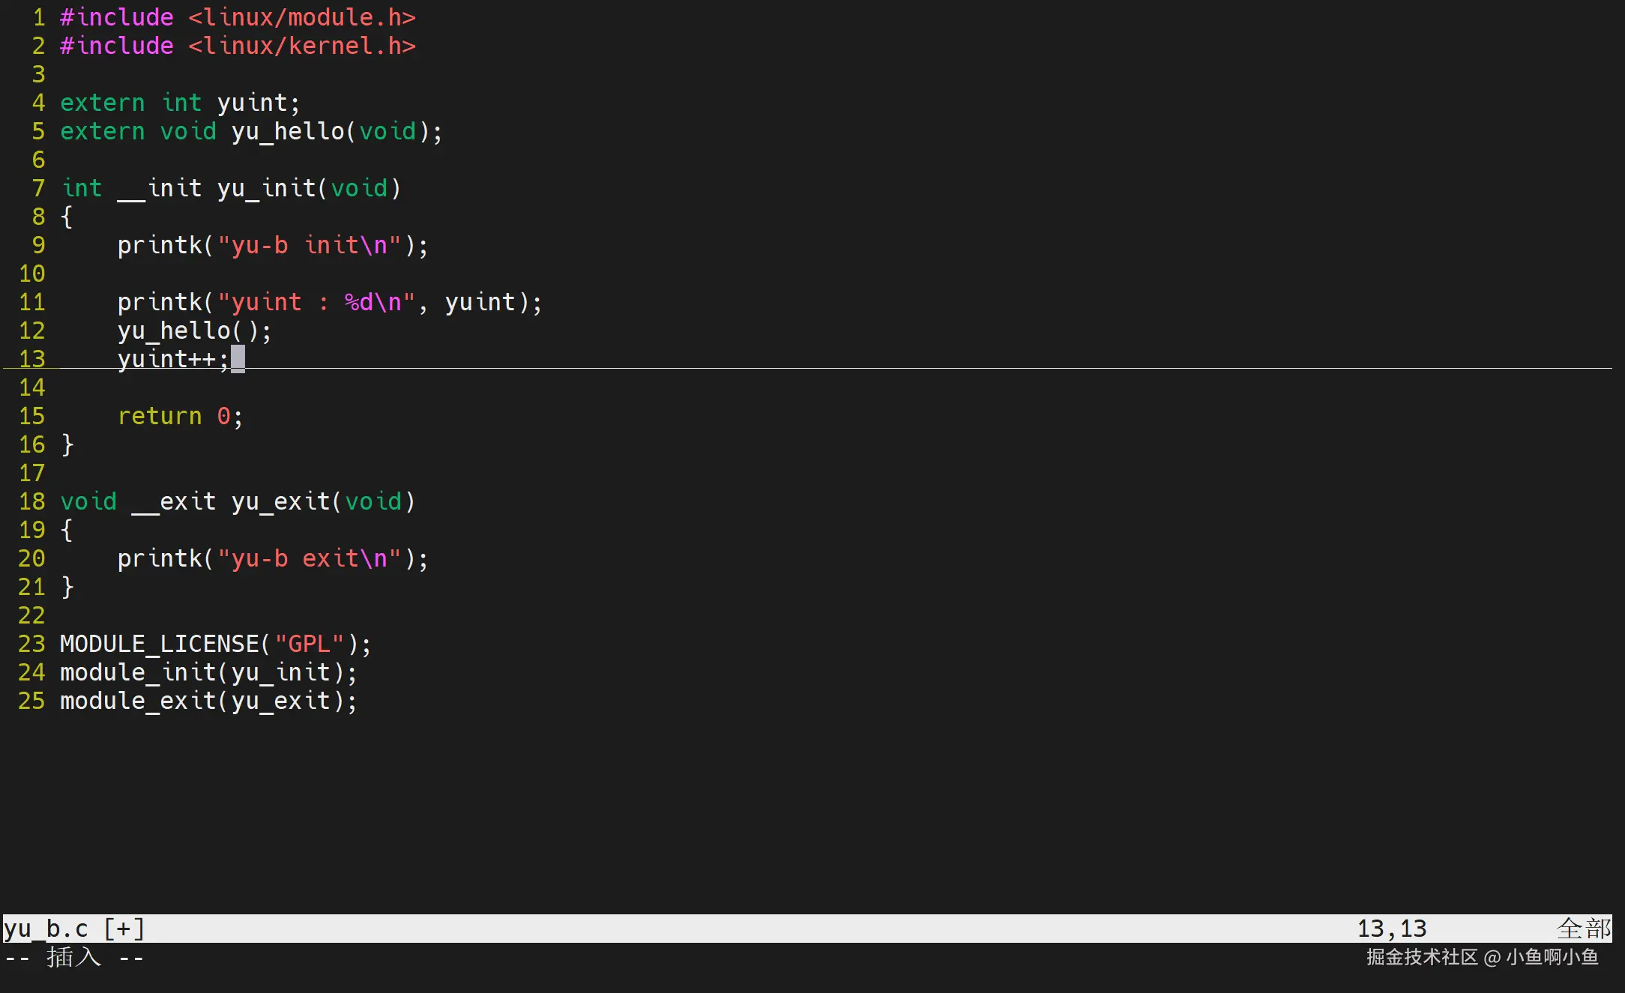Viewport: 1625px width, 993px height.
Task: Click the %d format specifier in printk
Action: click(358, 302)
